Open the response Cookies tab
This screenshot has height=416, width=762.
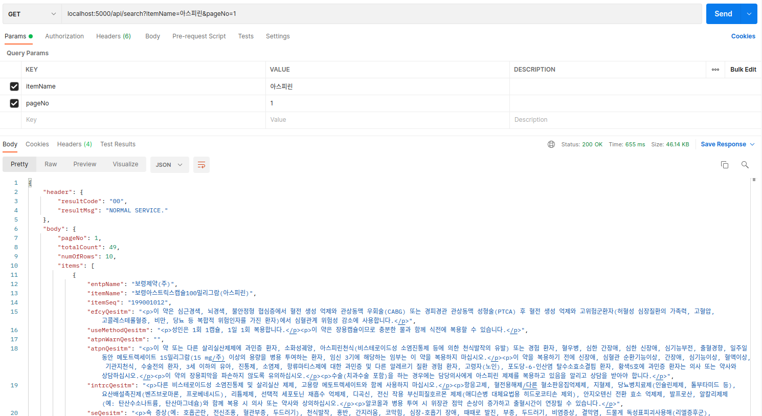[37, 144]
